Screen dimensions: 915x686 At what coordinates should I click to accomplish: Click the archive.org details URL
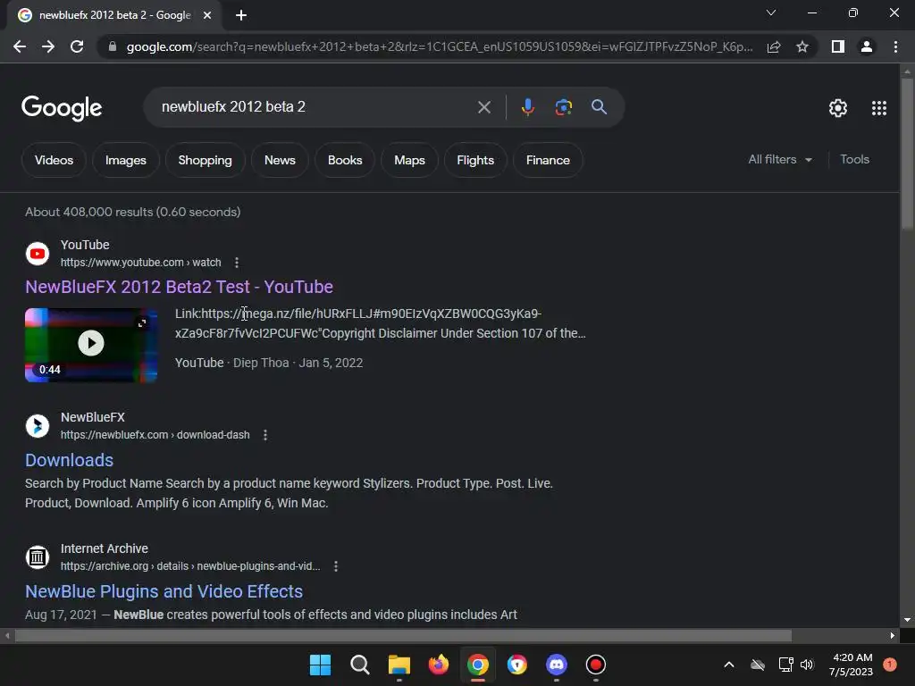(190, 566)
